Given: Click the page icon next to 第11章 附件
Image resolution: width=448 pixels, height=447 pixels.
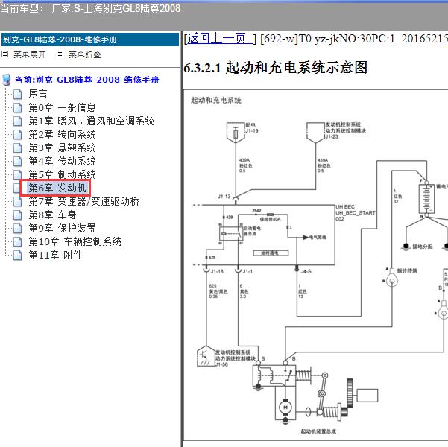Looking at the screenshot, I should coord(18,256).
